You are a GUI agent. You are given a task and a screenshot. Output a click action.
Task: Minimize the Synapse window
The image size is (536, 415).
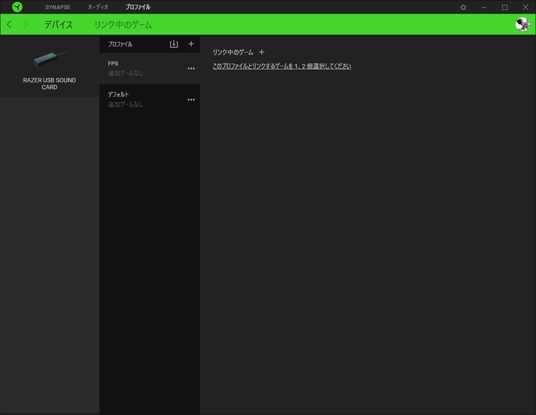[x=484, y=7]
